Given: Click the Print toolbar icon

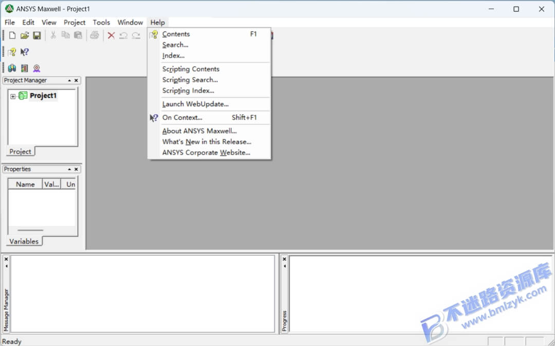Looking at the screenshot, I should coord(94,35).
